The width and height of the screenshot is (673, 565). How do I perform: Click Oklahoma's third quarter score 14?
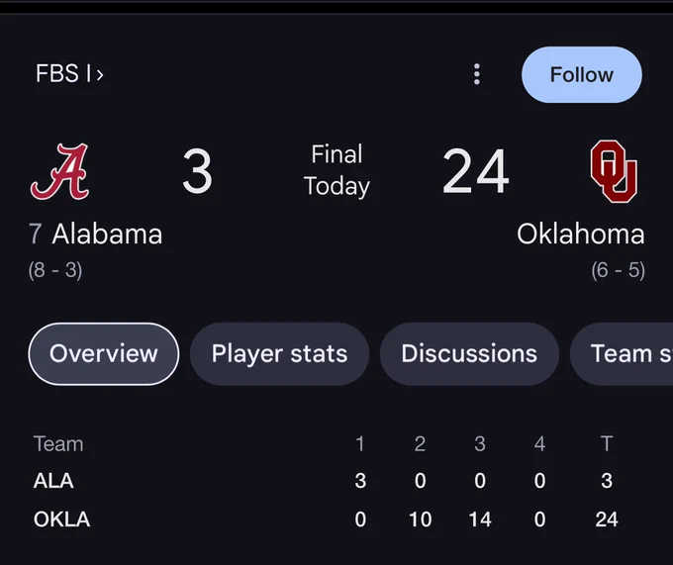click(x=480, y=519)
